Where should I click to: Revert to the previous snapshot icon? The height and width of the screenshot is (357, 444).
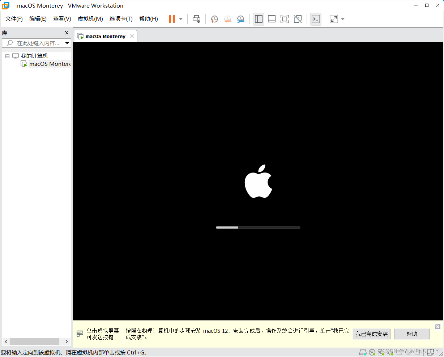(x=227, y=19)
